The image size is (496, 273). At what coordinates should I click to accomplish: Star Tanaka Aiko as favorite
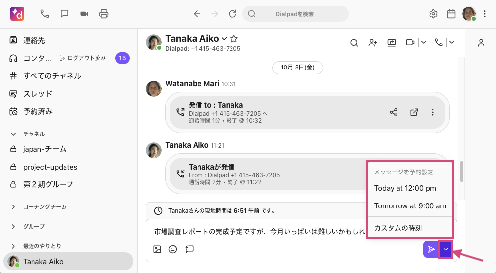click(x=234, y=39)
